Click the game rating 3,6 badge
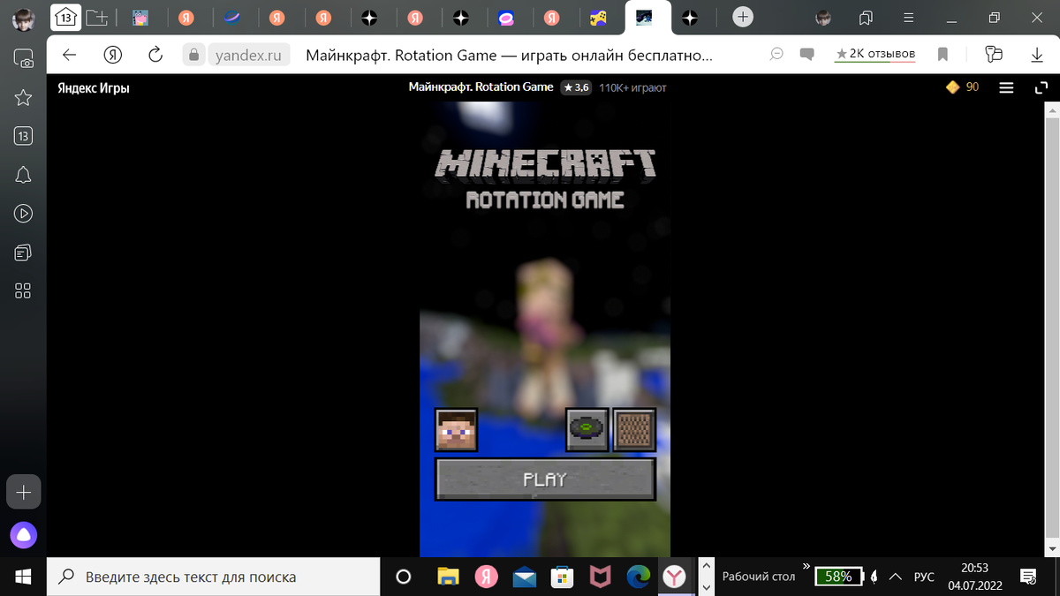1060x596 pixels. 576,87
